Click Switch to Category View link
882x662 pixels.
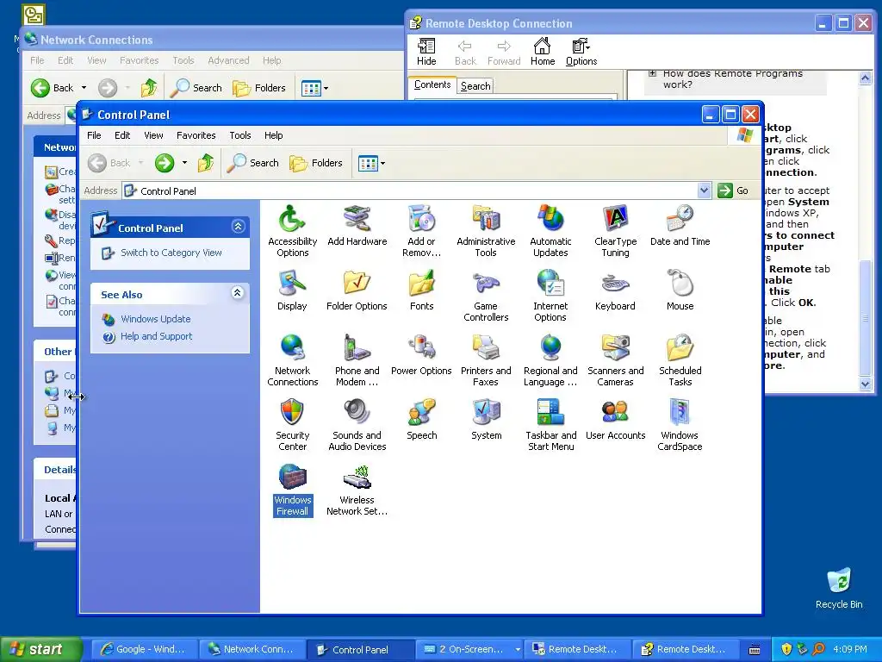[x=171, y=253]
